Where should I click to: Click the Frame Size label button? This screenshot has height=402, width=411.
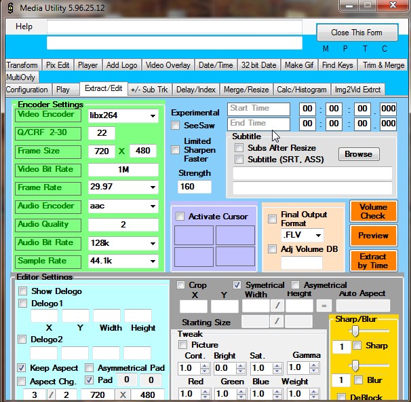click(48, 152)
